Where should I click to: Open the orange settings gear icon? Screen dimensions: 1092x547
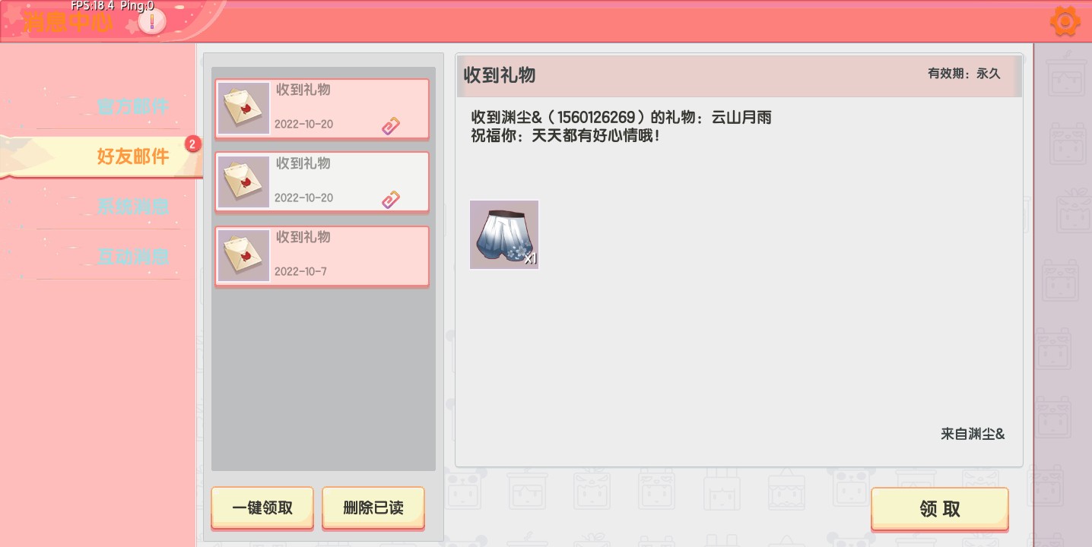click(x=1065, y=21)
